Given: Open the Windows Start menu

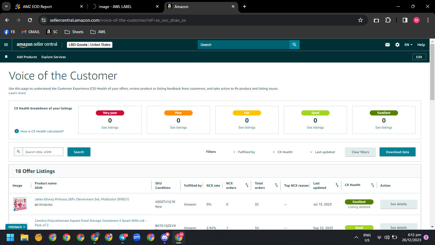Looking at the screenshot, I should (x=11, y=237).
